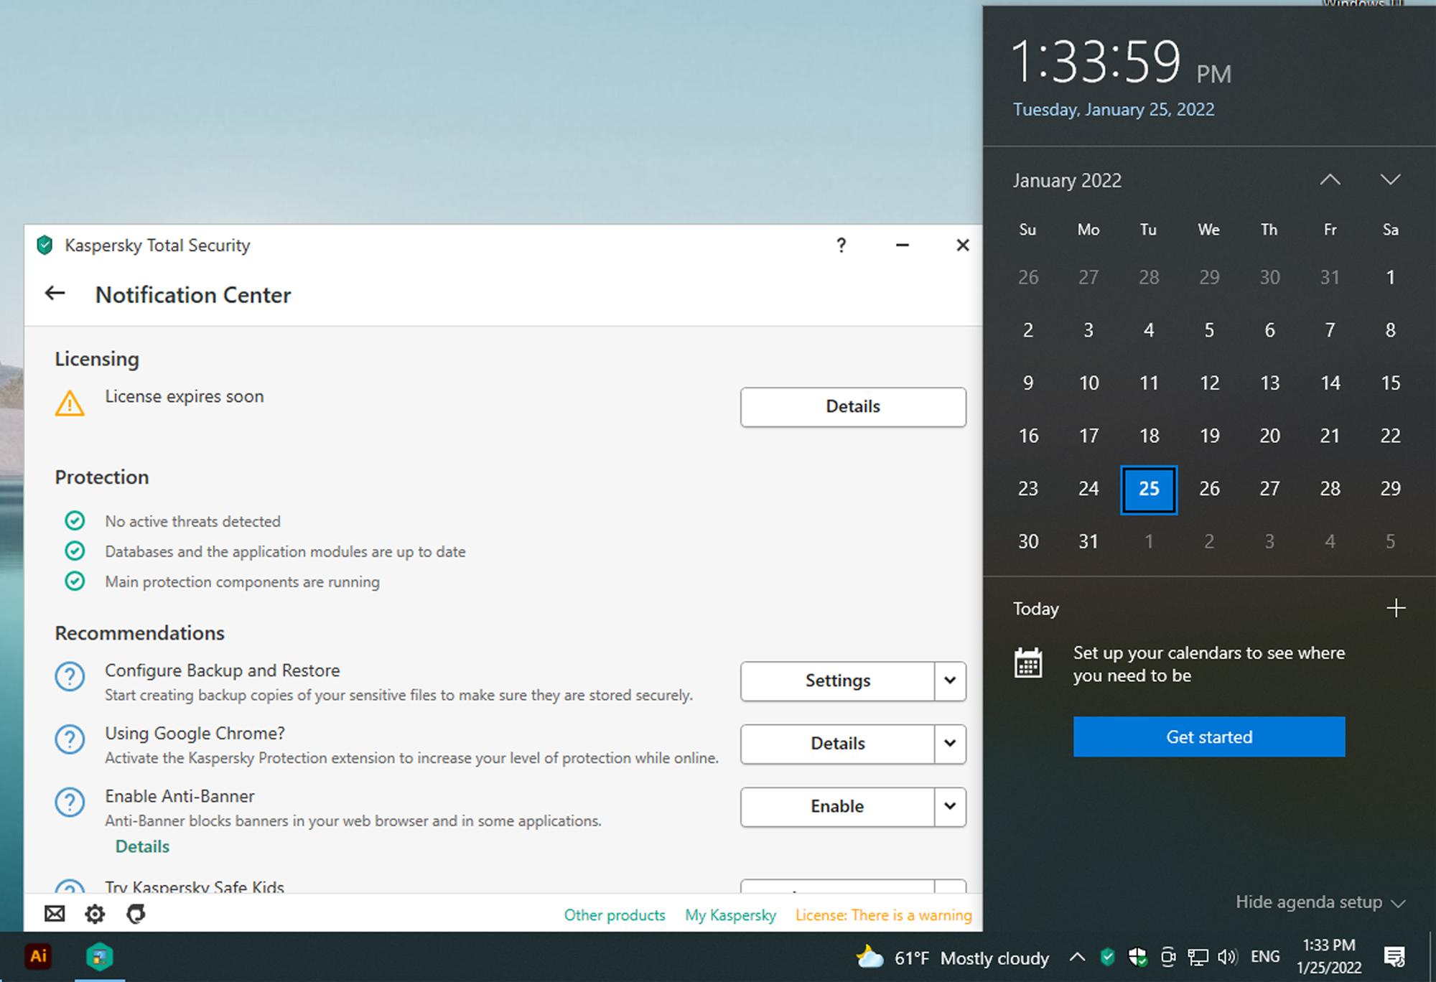
Task: Open the envelope messages icon in Kaspersky footer
Action: 55,914
